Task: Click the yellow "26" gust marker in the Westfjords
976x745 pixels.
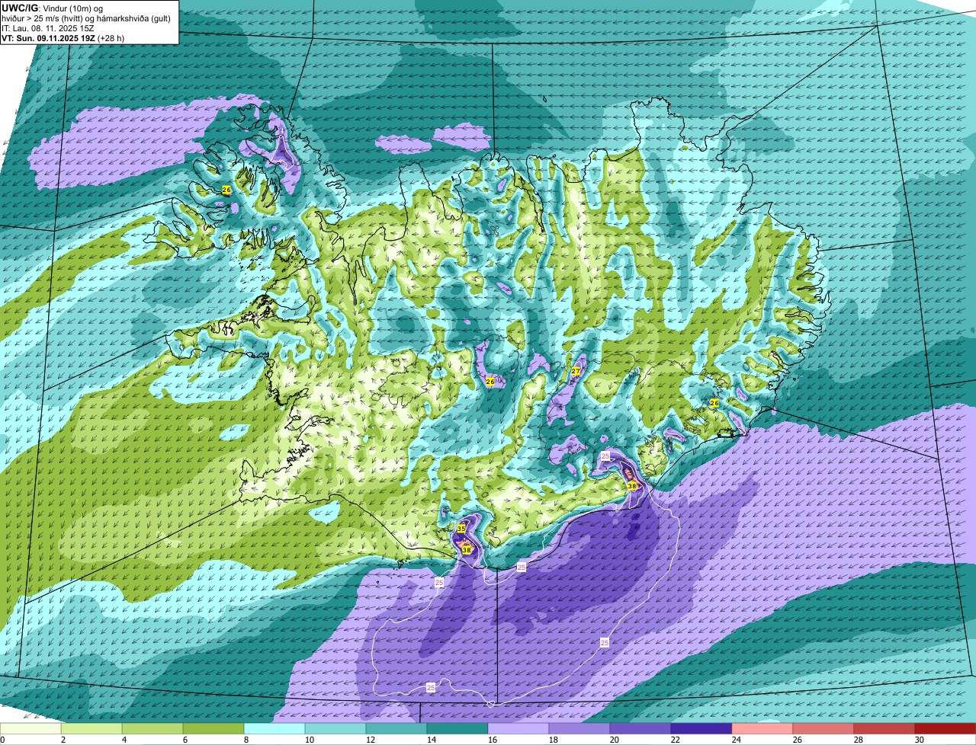Action: click(x=226, y=189)
